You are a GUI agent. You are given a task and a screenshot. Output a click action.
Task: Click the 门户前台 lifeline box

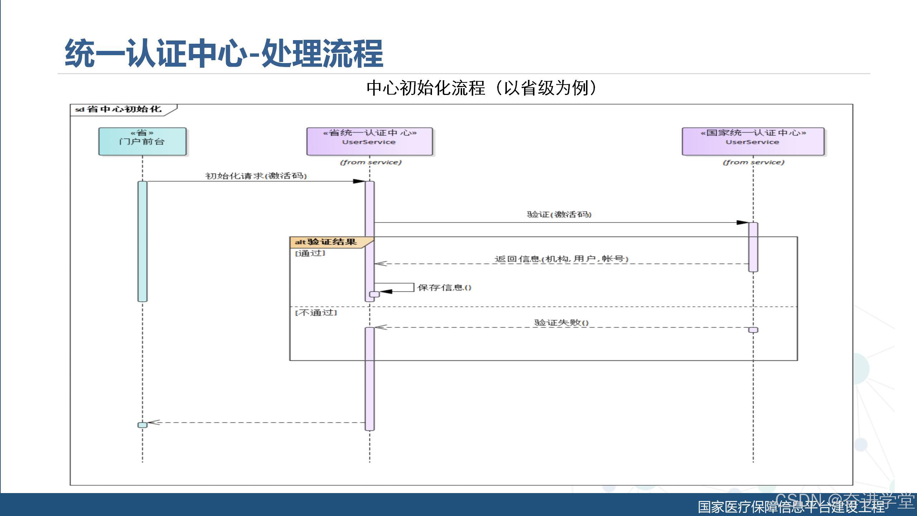pyautogui.click(x=142, y=141)
